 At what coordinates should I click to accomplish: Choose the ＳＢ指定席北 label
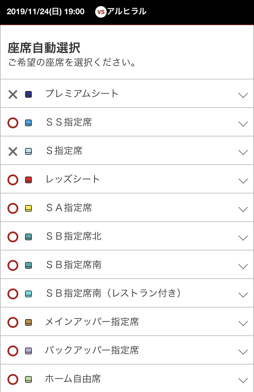[x=73, y=236]
